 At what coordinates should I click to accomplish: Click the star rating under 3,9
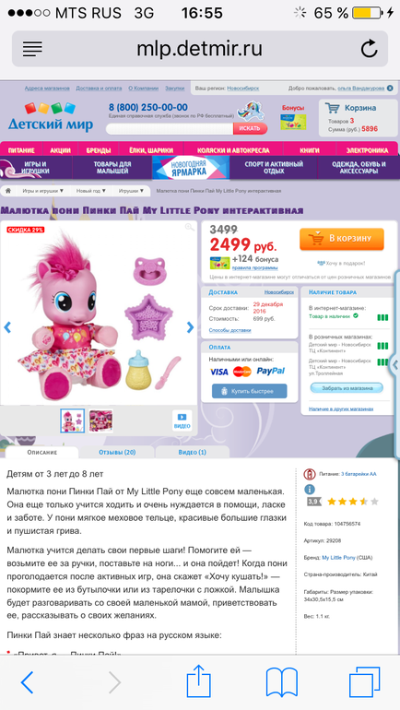coord(352,502)
